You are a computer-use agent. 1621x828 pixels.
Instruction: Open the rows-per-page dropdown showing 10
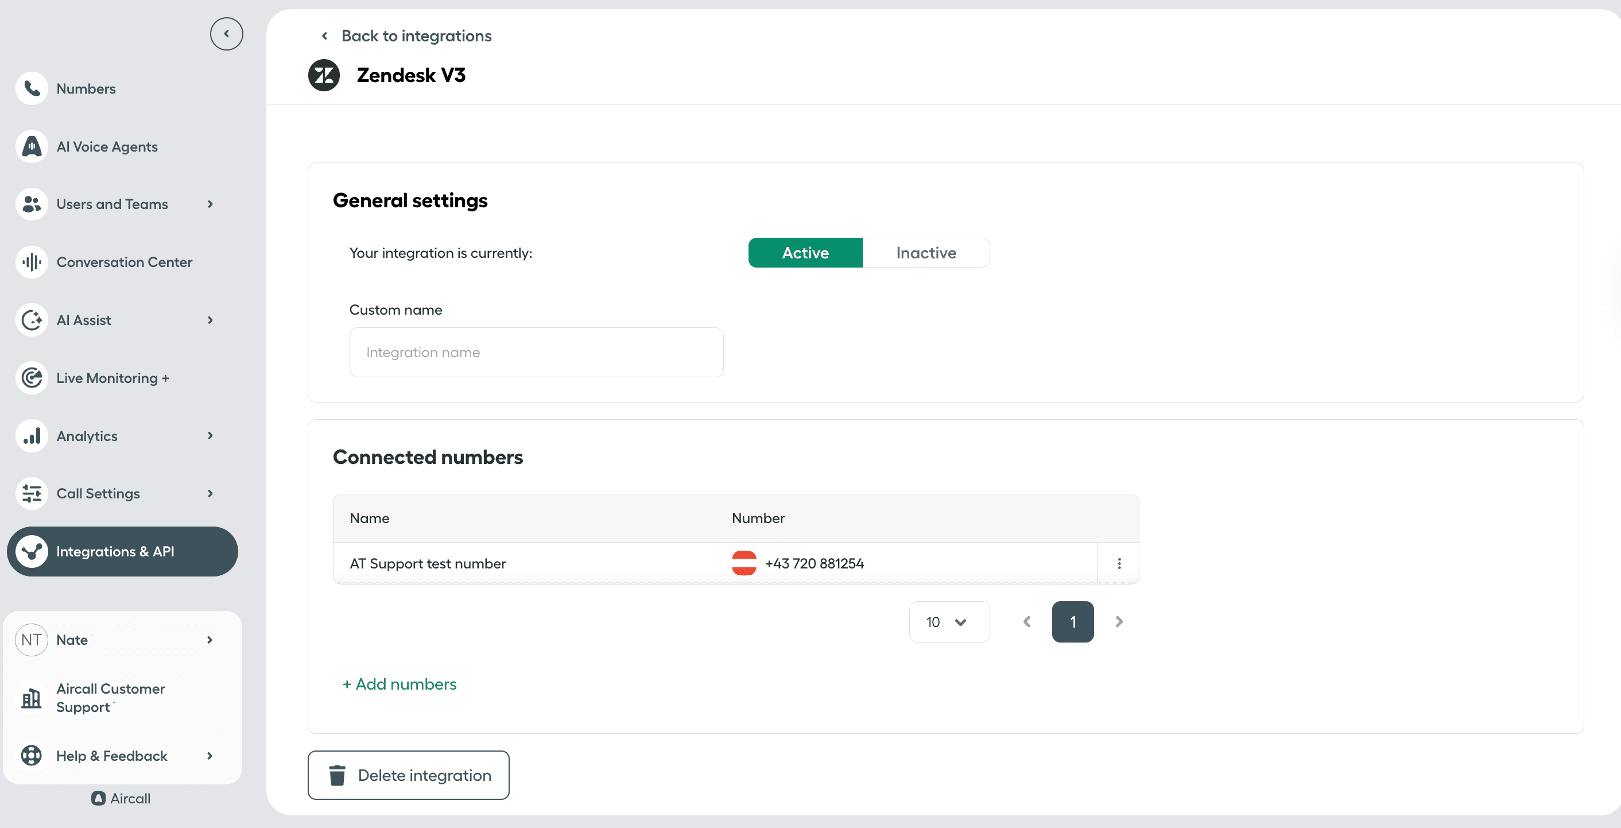(948, 622)
